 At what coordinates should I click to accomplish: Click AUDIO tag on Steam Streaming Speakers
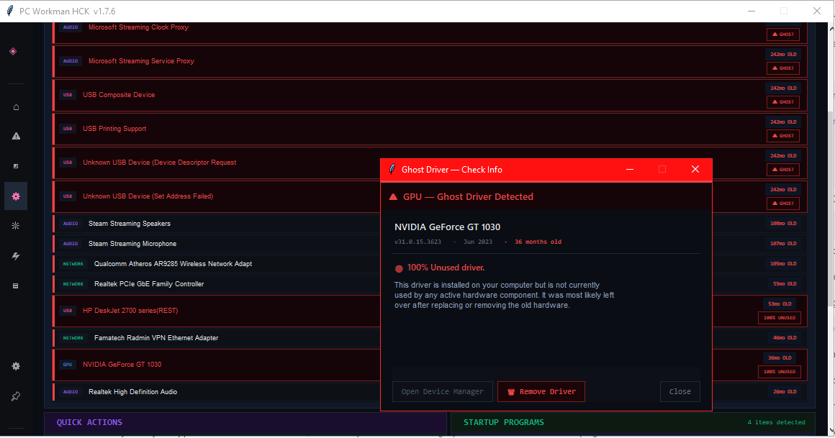71,224
